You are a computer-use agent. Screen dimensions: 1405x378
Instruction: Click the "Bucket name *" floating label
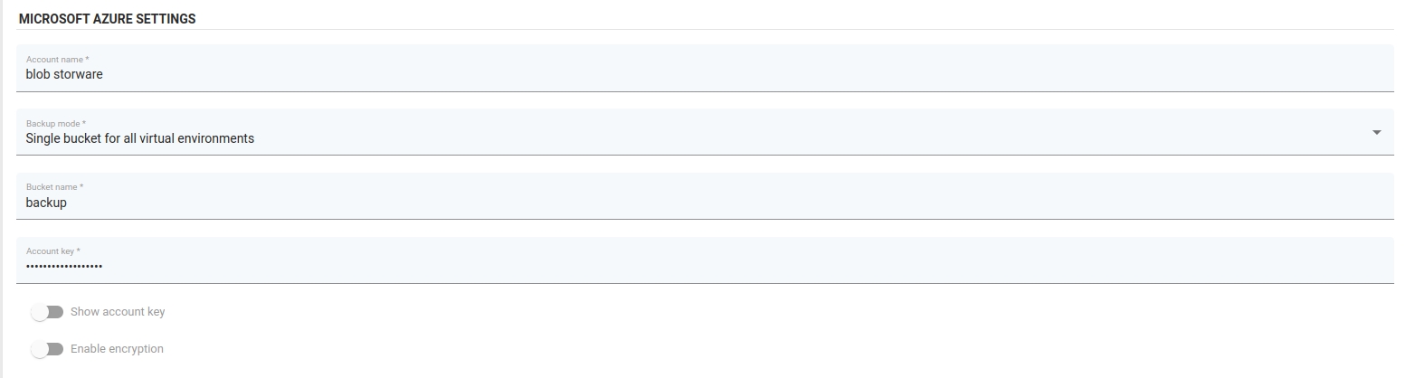pos(54,187)
